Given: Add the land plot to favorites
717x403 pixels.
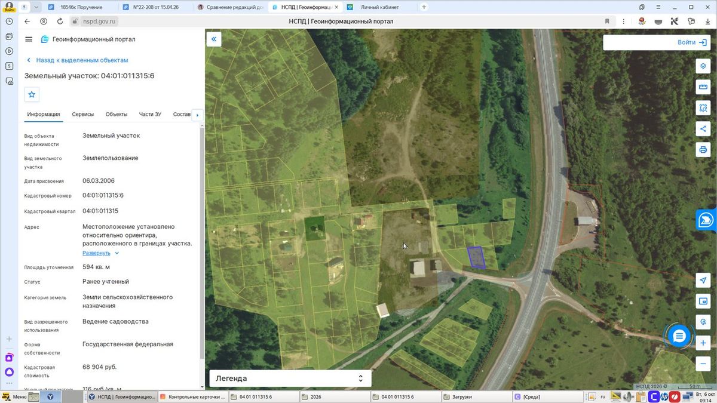Looking at the screenshot, I should (x=32, y=94).
